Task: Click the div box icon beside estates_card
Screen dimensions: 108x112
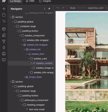Action: click(x=31, y=58)
